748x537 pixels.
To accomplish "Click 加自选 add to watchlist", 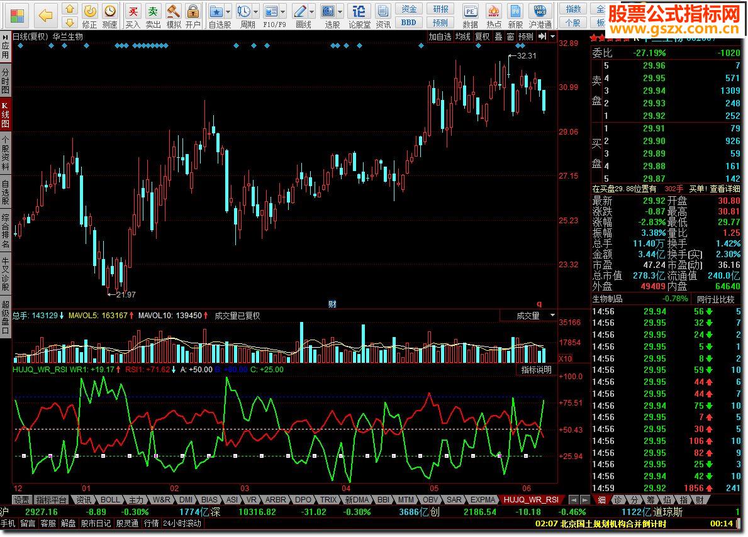I will 440,36.
